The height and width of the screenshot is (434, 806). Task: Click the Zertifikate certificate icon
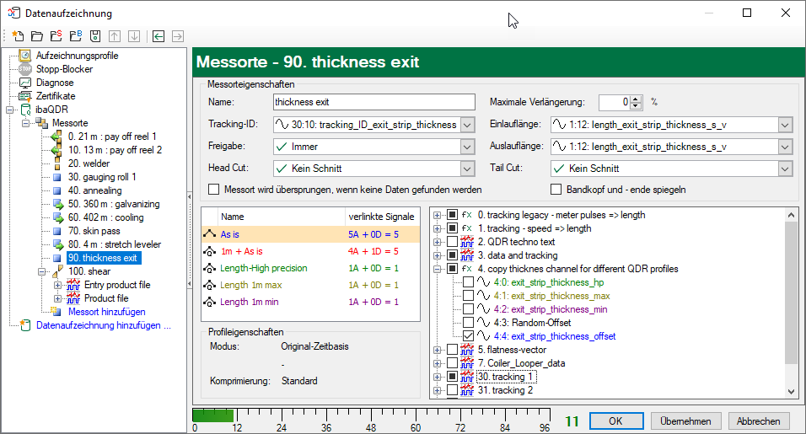pos(24,96)
